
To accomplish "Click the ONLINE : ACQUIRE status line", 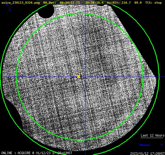I will pyautogui.click(x=37, y=153).
